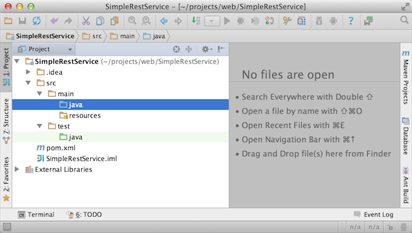This screenshot has width=412, height=233.
Task: Open the Event Log
Action: pos(373,215)
